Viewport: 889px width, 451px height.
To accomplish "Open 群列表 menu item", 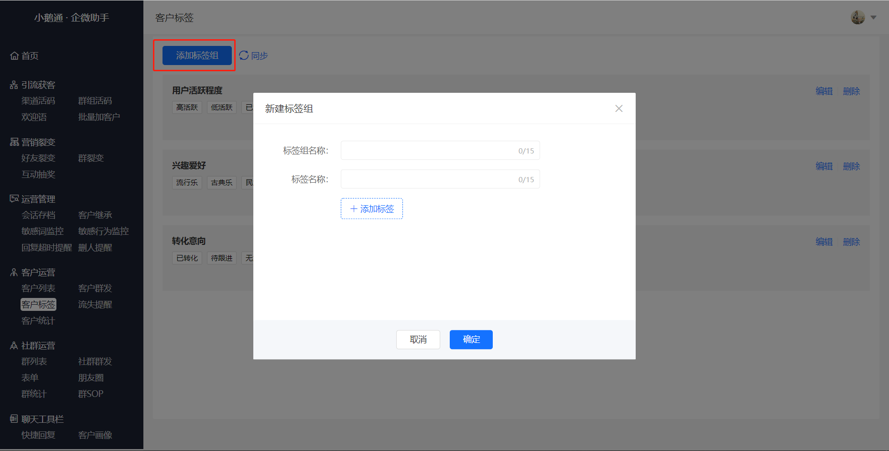I will click(34, 362).
